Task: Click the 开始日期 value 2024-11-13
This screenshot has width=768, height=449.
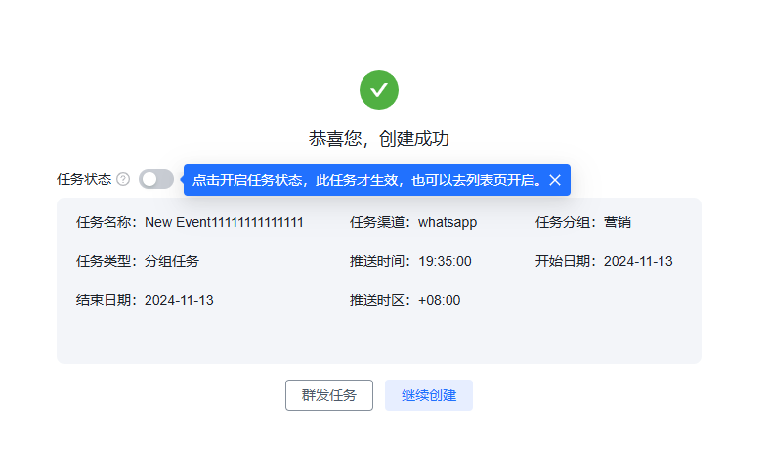Action: tap(638, 261)
